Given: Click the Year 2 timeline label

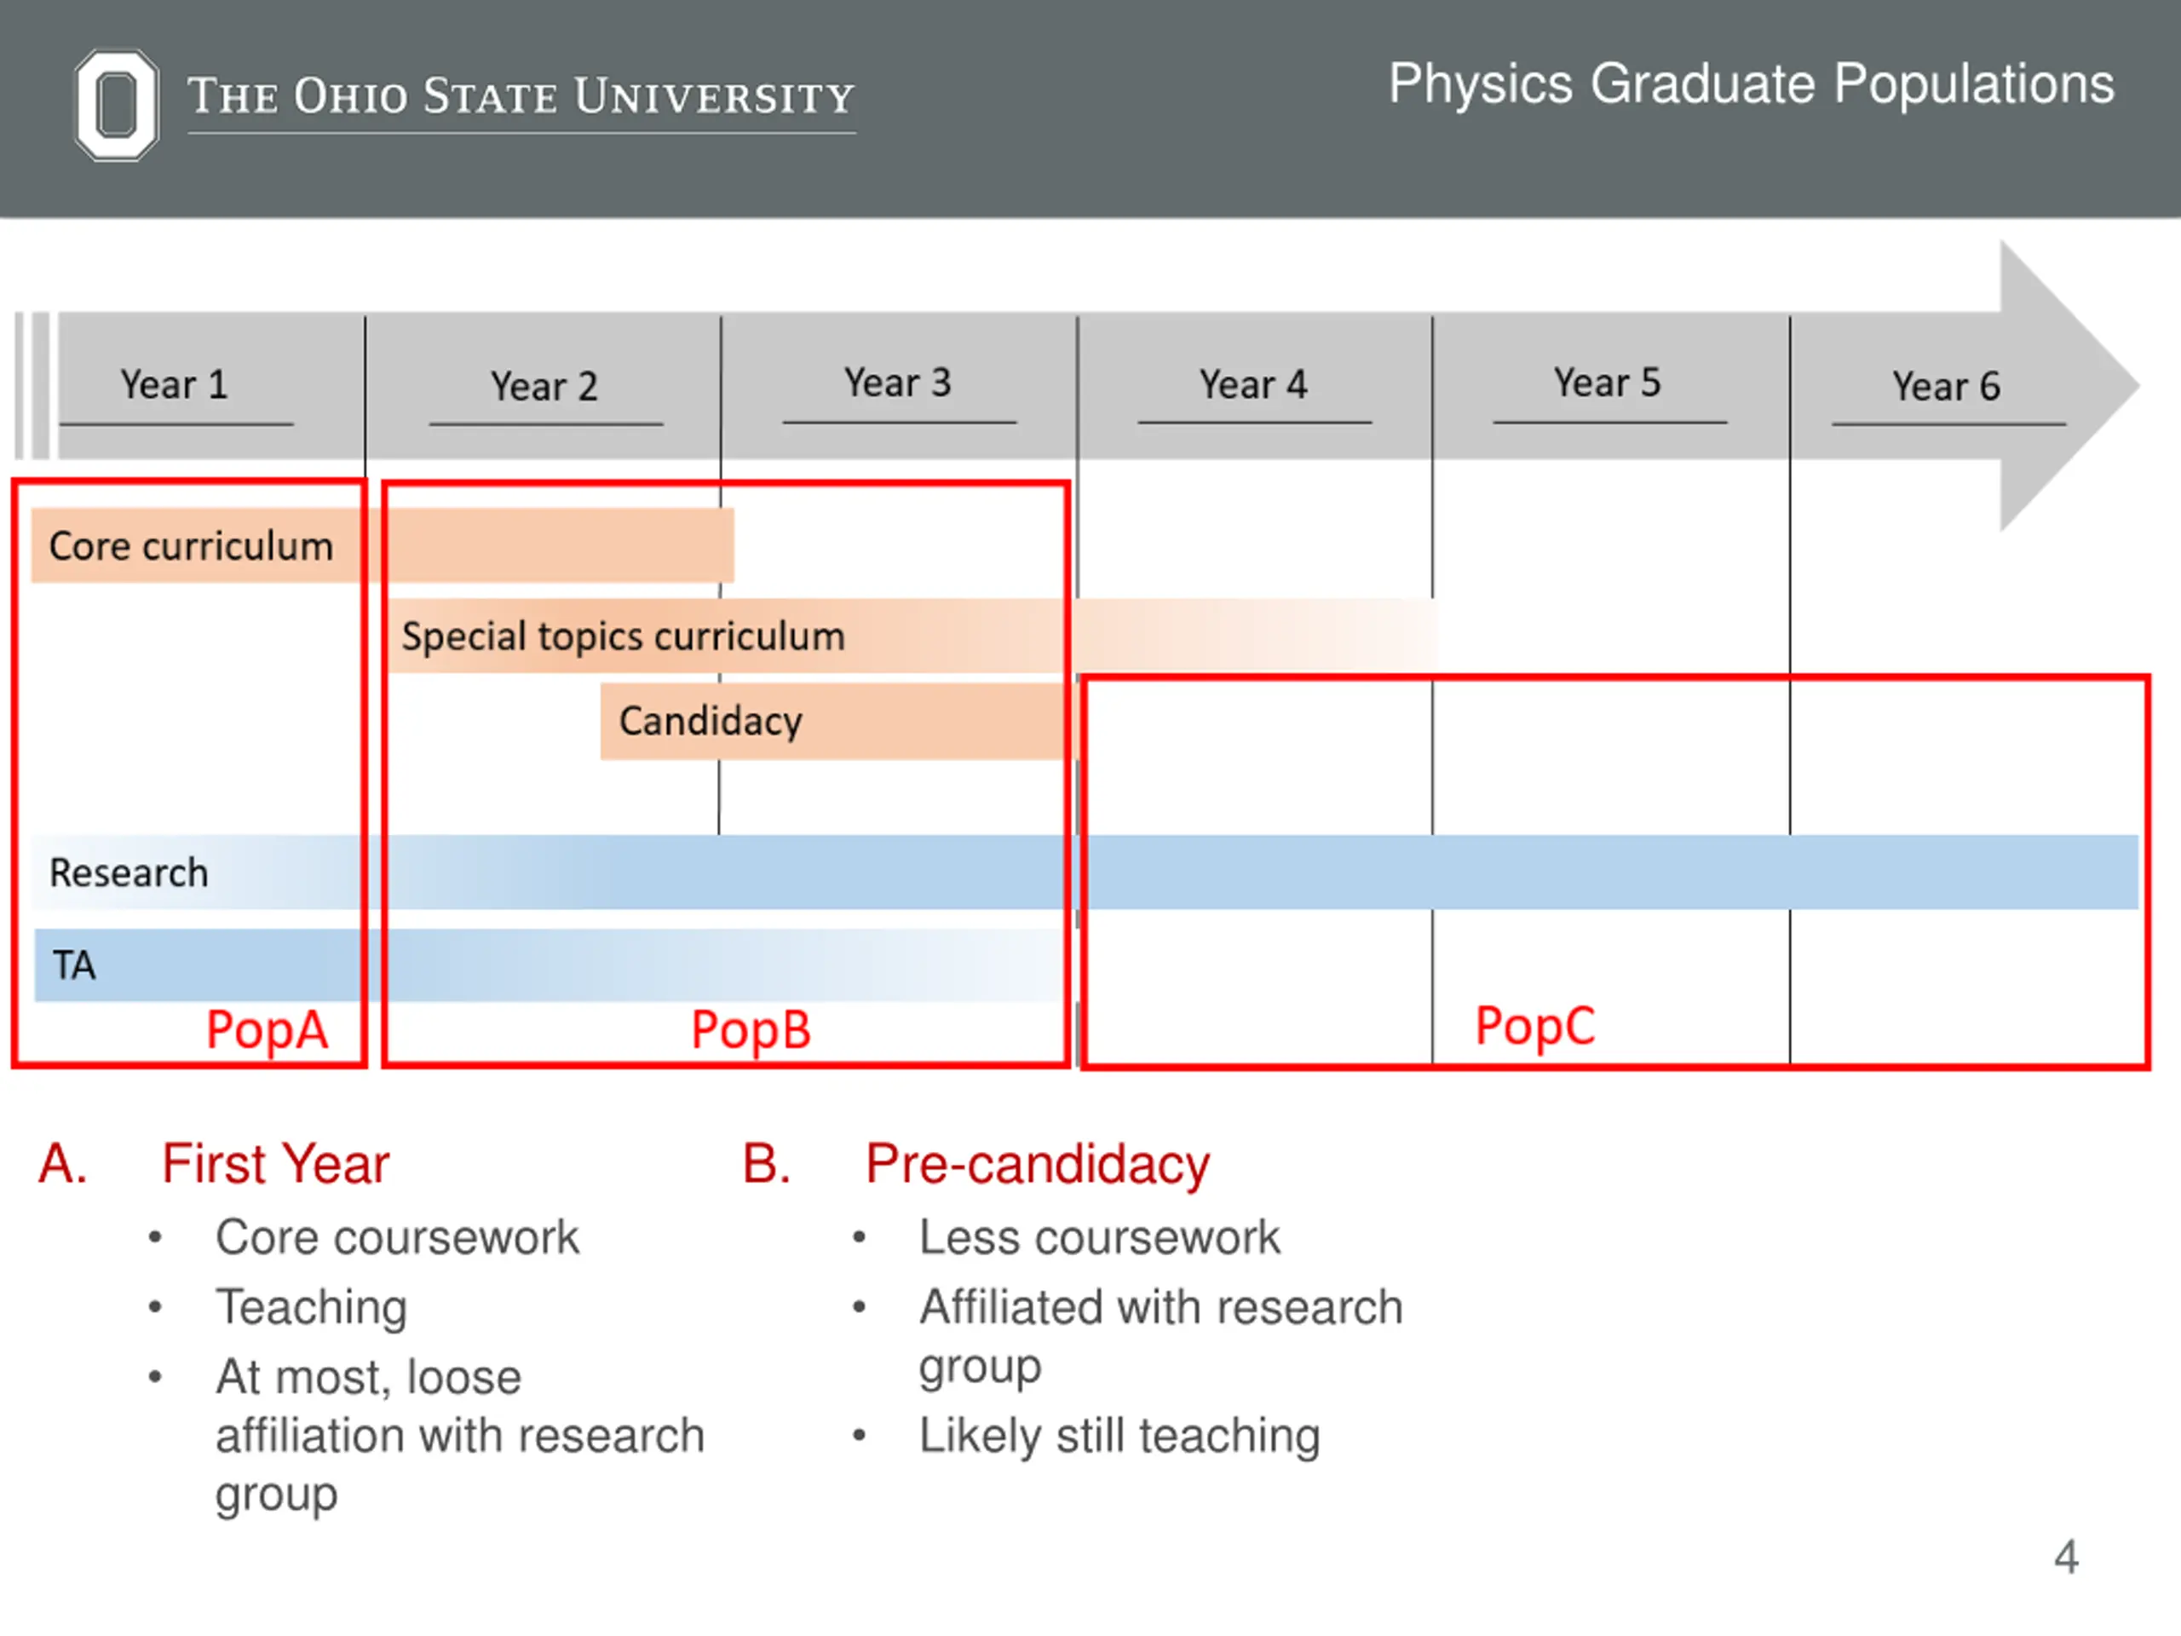Looking at the screenshot, I should 544,387.
